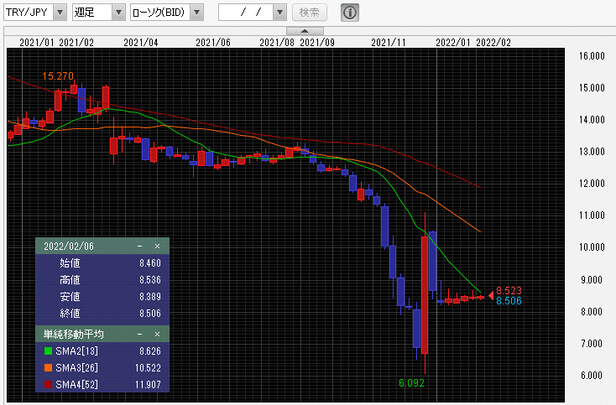Minimize the 2022/02/06 price info panel
Image resolution: width=616 pixels, height=405 pixels.
[x=140, y=246]
